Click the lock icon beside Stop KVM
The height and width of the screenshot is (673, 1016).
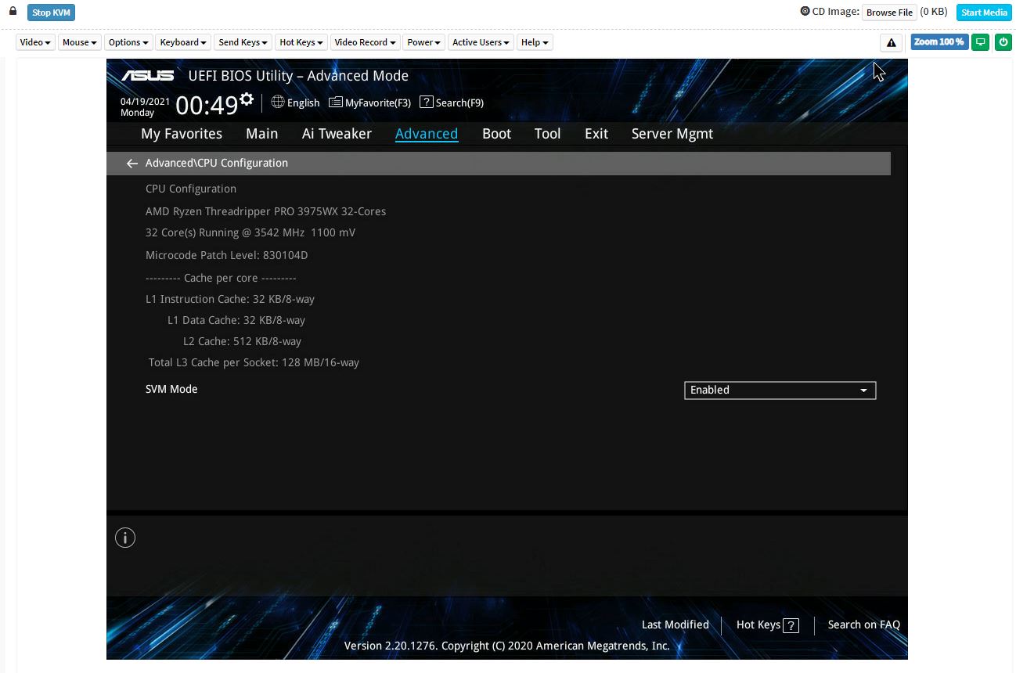pyautogui.click(x=13, y=11)
